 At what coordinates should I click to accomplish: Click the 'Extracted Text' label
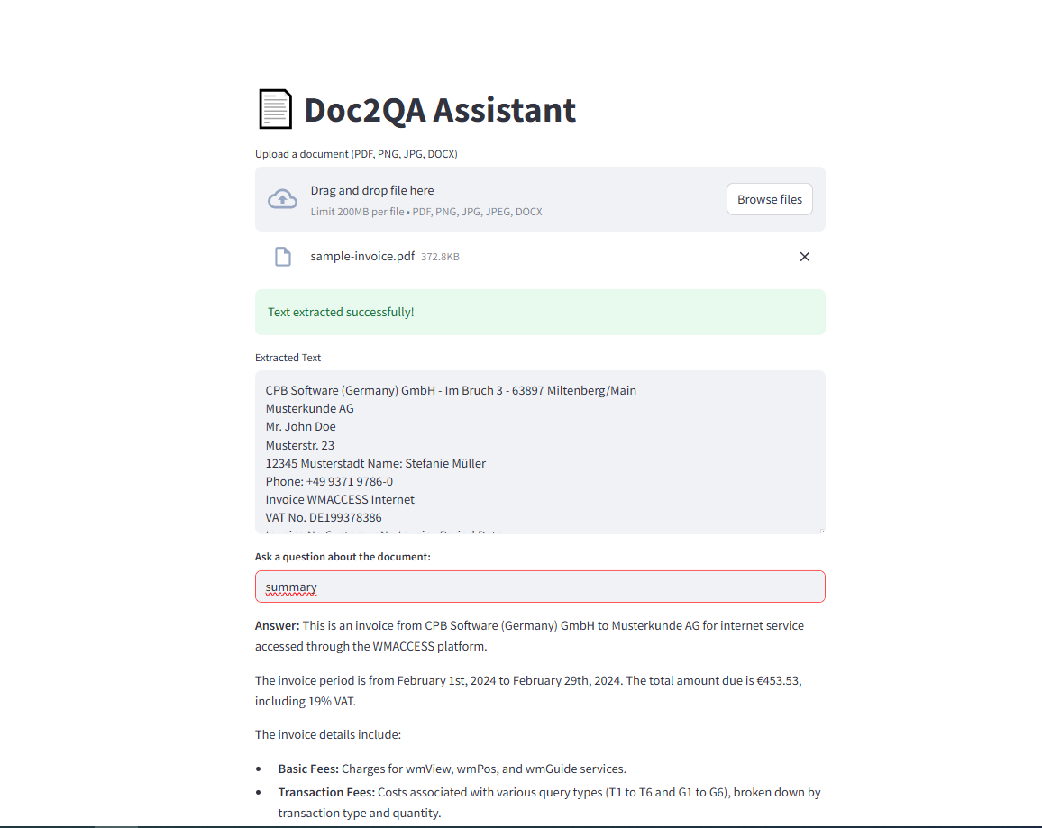pos(288,357)
